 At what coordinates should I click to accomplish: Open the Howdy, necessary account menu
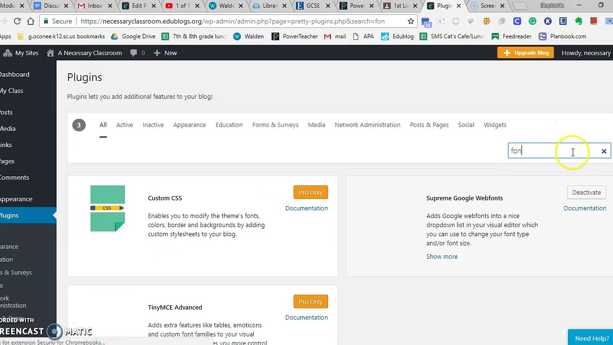point(586,53)
